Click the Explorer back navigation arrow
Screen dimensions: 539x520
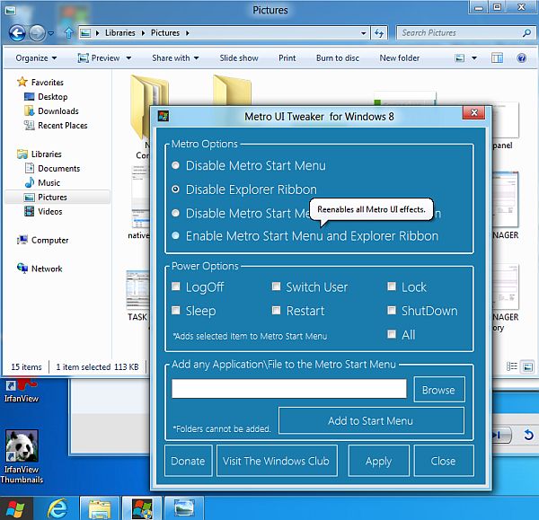(x=17, y=33)
